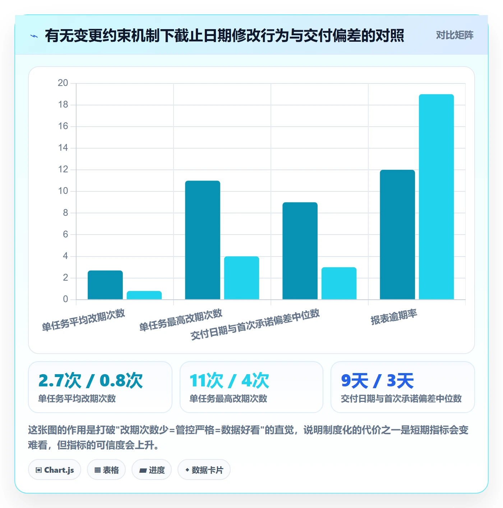The width and height of the screenshot is (503, 508).
Task: Click the dark bar for 单任务最高改期次数
Action: coord(203,240)
